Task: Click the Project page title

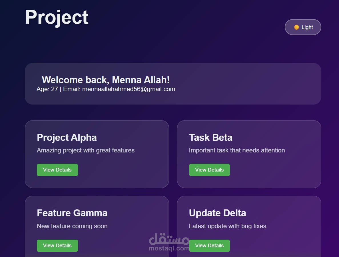Action: tap(57, 17)
